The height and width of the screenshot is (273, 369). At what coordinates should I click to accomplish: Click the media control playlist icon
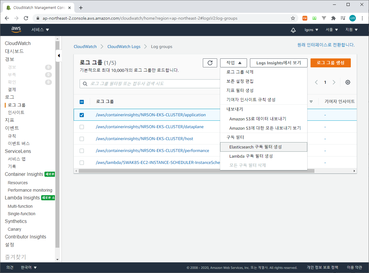343,18
